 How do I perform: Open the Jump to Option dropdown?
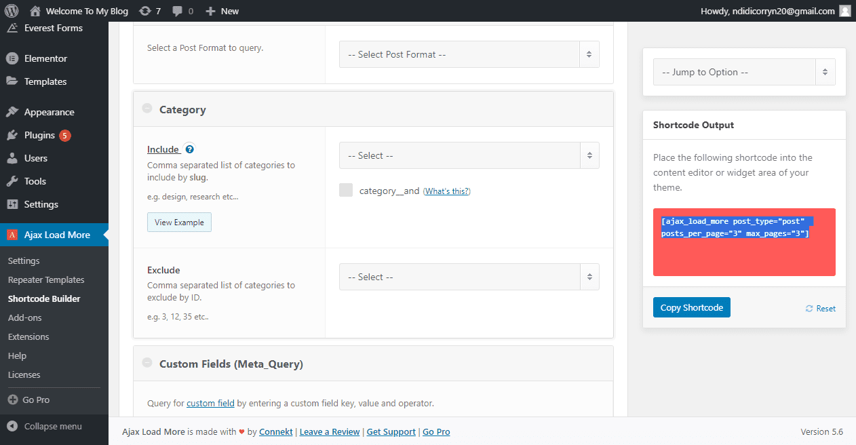pos(744,72)
